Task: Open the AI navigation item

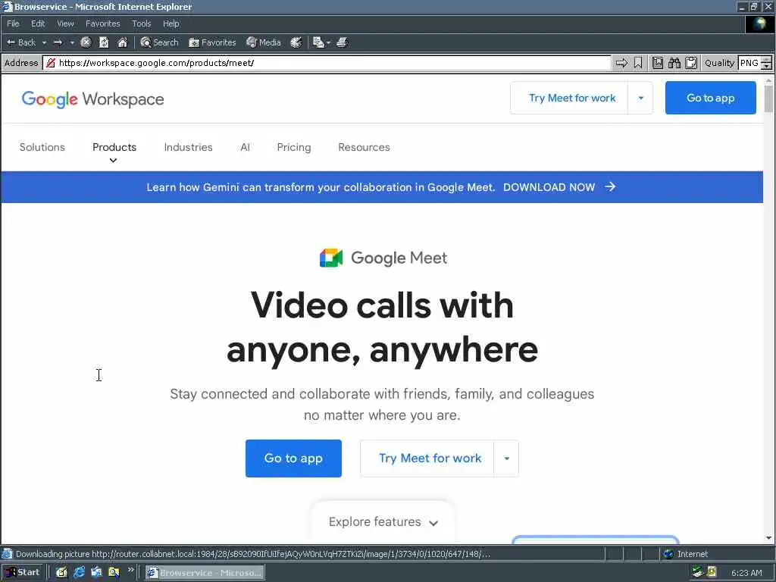Action: click(x=245, y=147)
